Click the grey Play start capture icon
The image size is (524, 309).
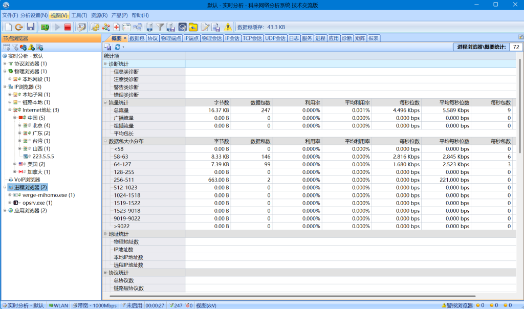click(x=57, y=27)
